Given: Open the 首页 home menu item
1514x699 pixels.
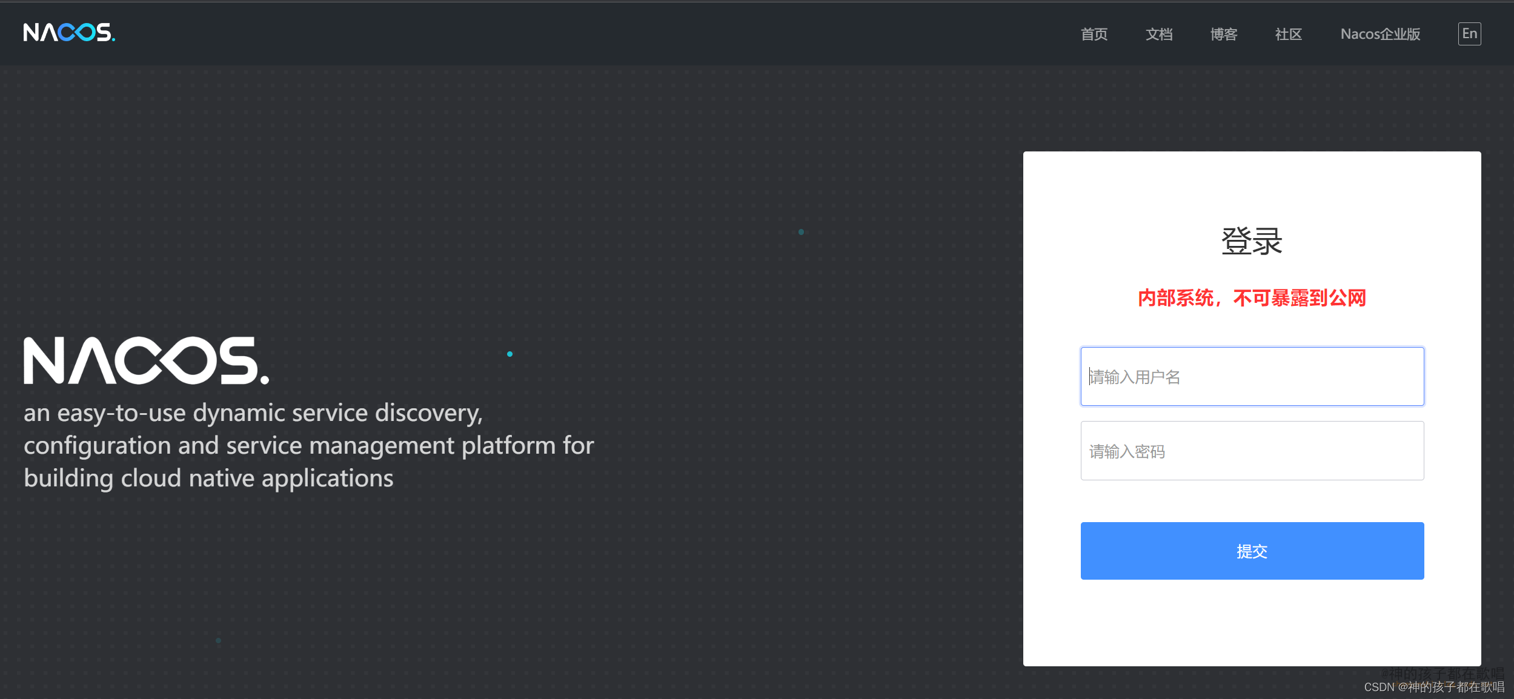Looking at the screenshot, I should pyautogui.click(x=1094, y=35).
